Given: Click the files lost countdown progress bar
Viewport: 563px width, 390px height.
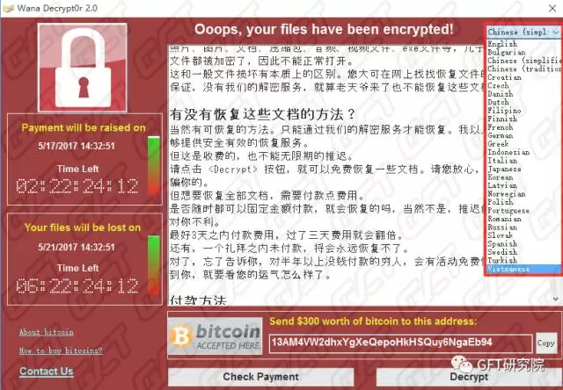Looking at the screenshot, I should (x=154, y=265).
